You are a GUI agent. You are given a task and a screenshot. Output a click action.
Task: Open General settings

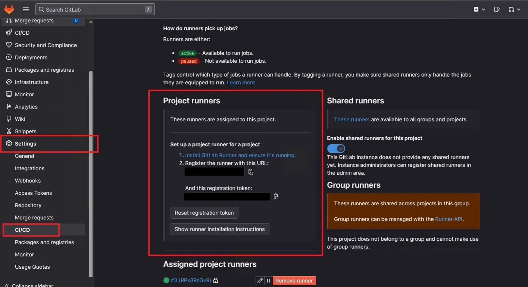click(x=25, y=156)
